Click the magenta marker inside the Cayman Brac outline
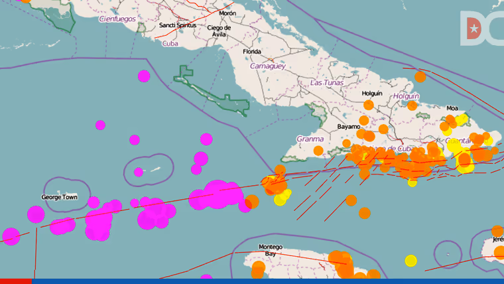Viewport: 504px width, 284px height. [x=139, y=172]
